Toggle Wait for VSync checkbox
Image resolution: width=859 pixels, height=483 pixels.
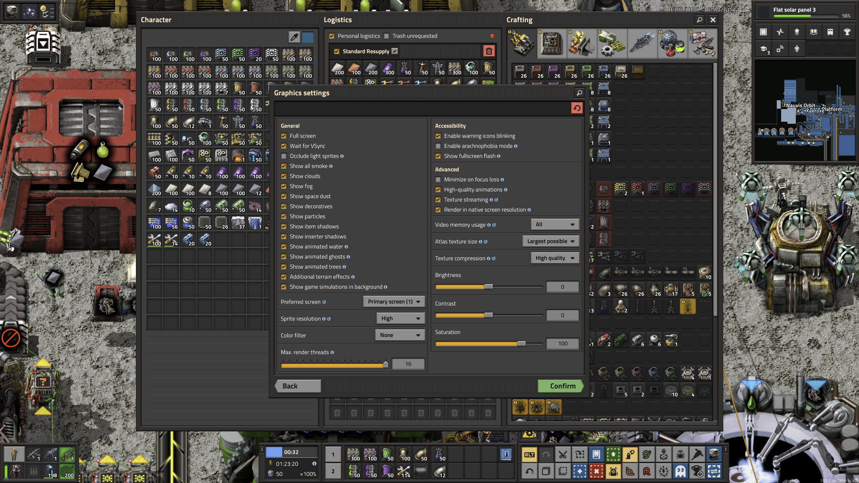(x=284, y=146)
